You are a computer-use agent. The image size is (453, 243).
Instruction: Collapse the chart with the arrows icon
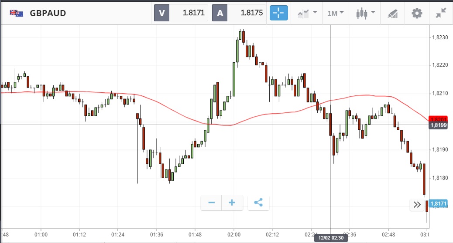440,13
